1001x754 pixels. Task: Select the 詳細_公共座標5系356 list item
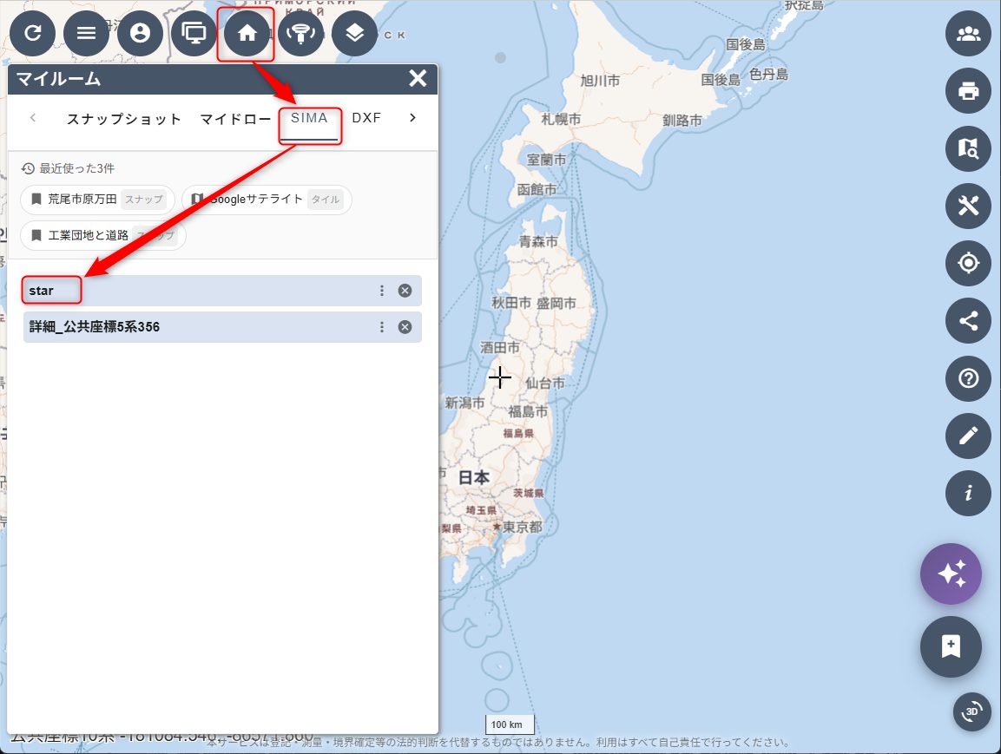(174, 327)
